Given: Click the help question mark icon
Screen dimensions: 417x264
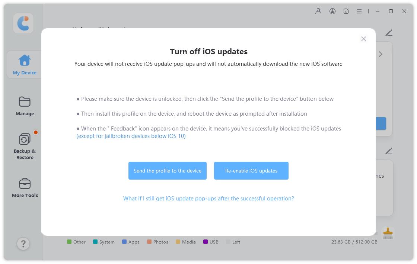Looking at the screenshot, I should point(23,244).
